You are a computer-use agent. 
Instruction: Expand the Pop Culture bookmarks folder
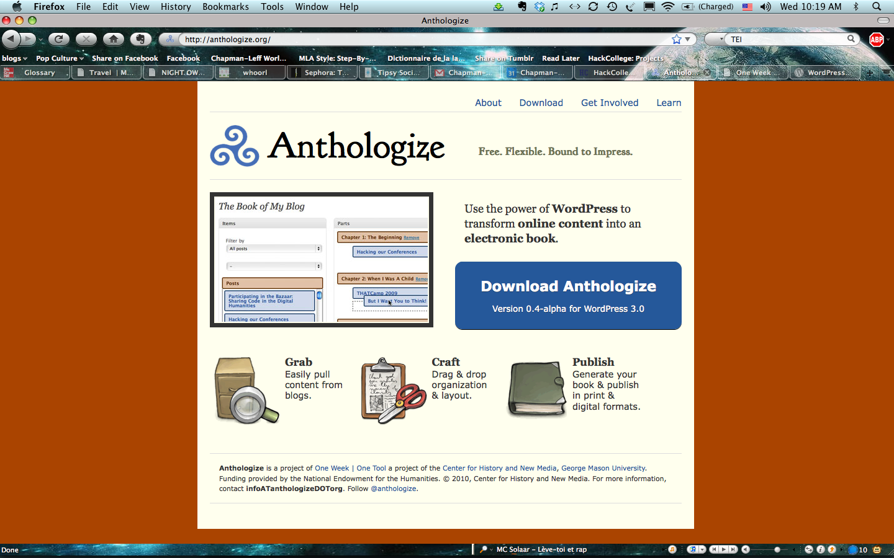[60, 58]
